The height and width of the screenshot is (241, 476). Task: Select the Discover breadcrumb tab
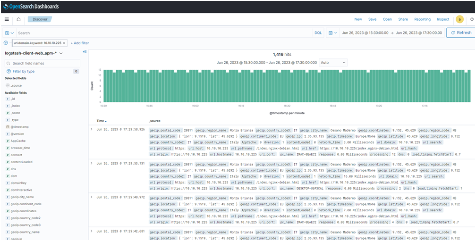[40, 19]
